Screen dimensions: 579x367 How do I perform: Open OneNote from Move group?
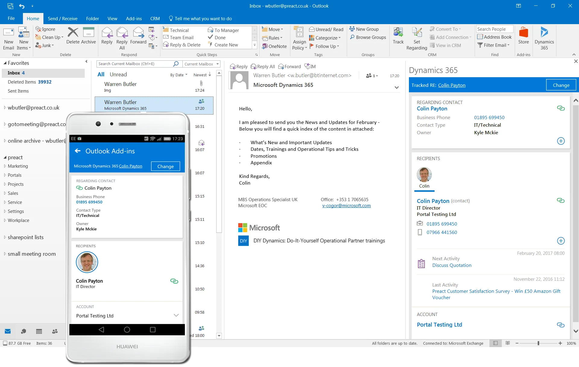pos(274,46)
